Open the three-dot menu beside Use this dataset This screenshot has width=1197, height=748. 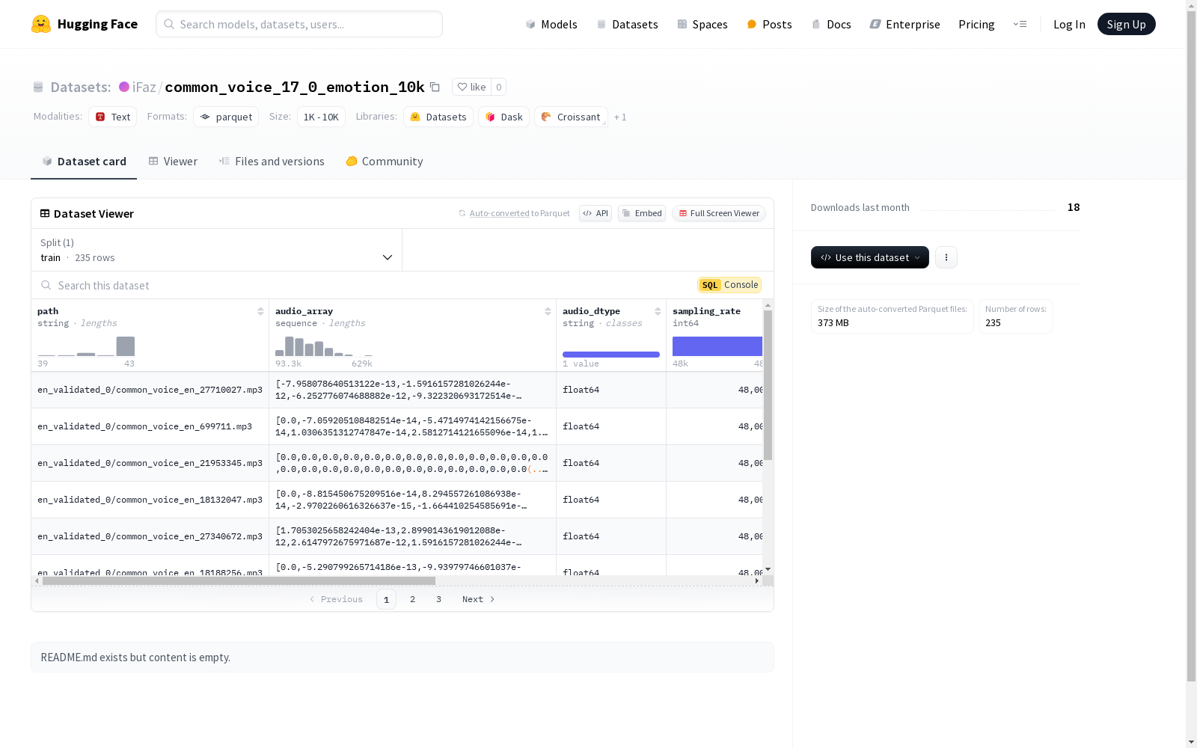click(946, 257)
